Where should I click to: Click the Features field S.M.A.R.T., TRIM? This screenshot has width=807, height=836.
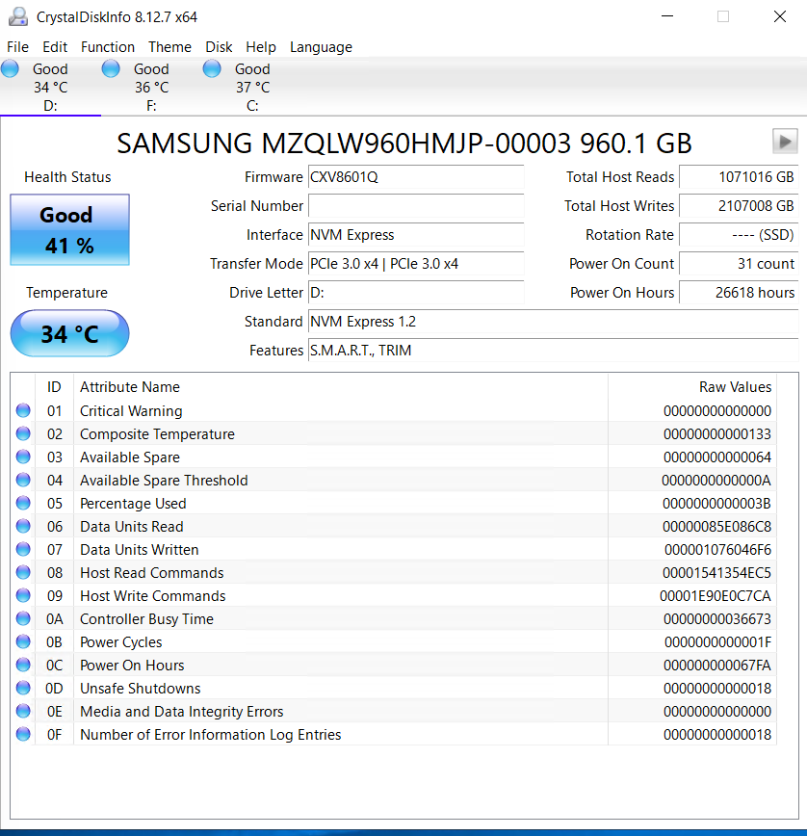coord(554,351)
